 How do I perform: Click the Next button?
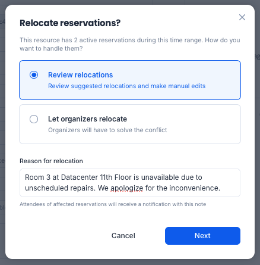point(202,236)
